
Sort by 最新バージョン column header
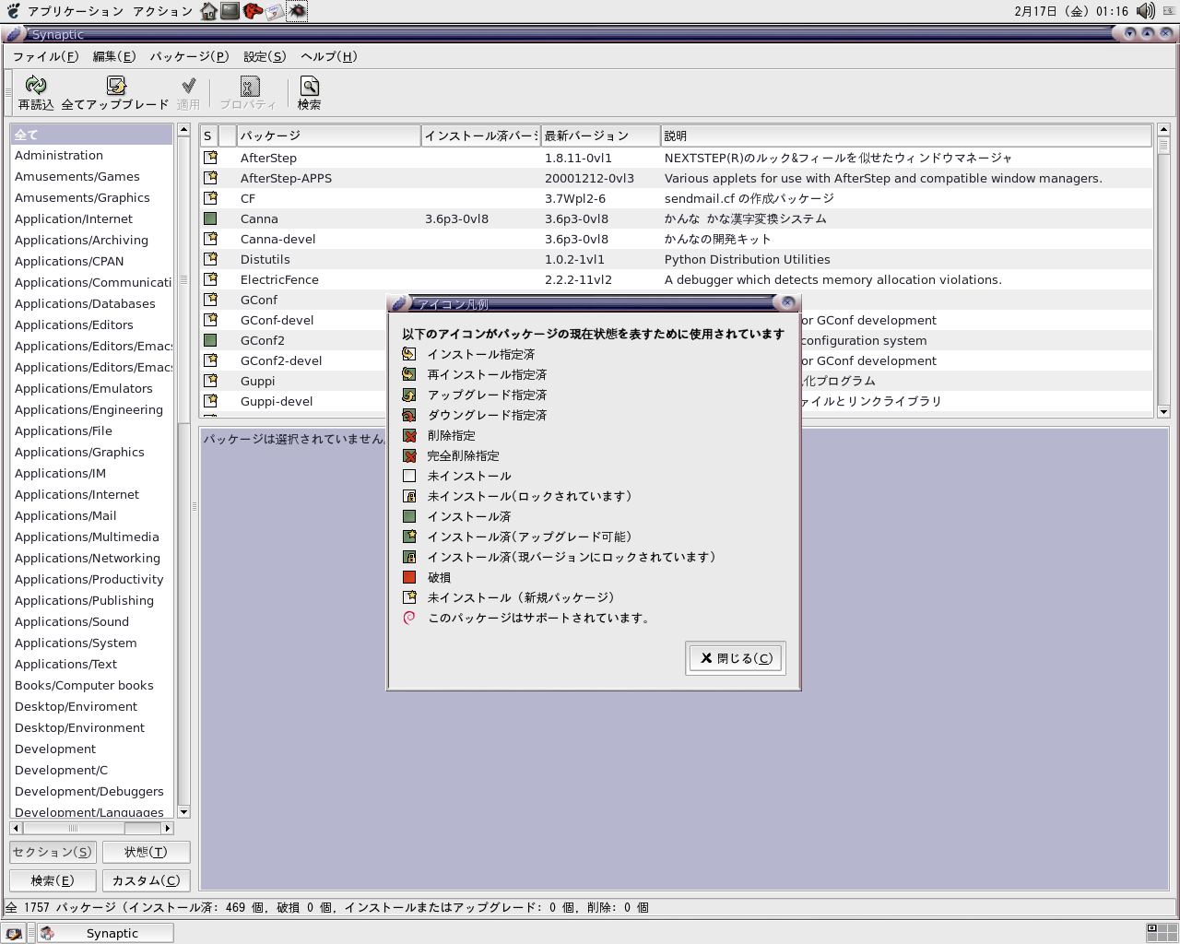[600, 136]
